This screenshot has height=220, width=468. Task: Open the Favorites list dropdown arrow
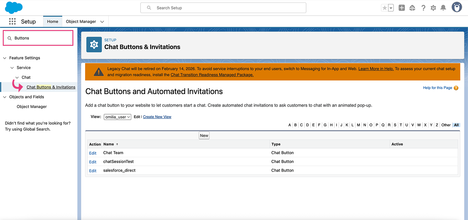pyautogui.click(x=391, y=8)
